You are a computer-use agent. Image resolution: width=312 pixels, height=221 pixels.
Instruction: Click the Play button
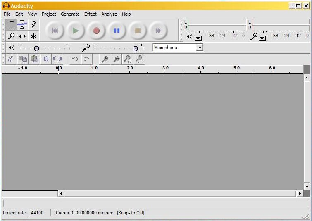[75, 31]
